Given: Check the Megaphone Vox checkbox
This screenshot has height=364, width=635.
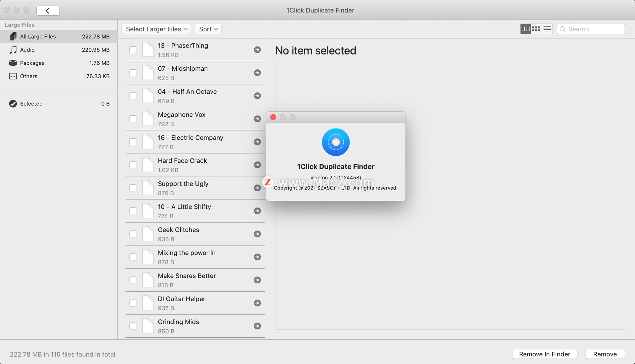Looking at the screenshot, I should point(133,119).
